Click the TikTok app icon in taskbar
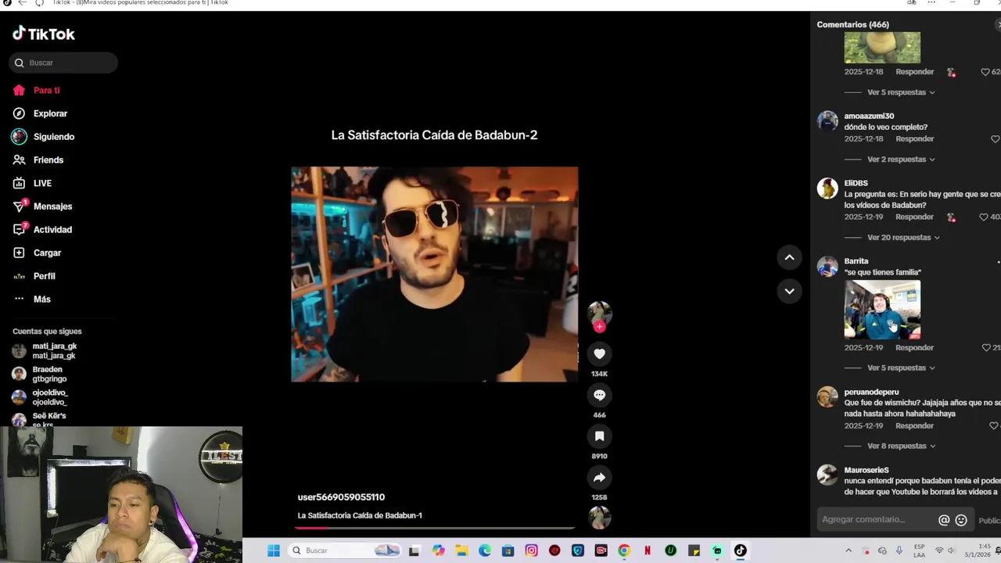Image resolution: width=1001 pixels, height=563 pixels. coord(740,550)
